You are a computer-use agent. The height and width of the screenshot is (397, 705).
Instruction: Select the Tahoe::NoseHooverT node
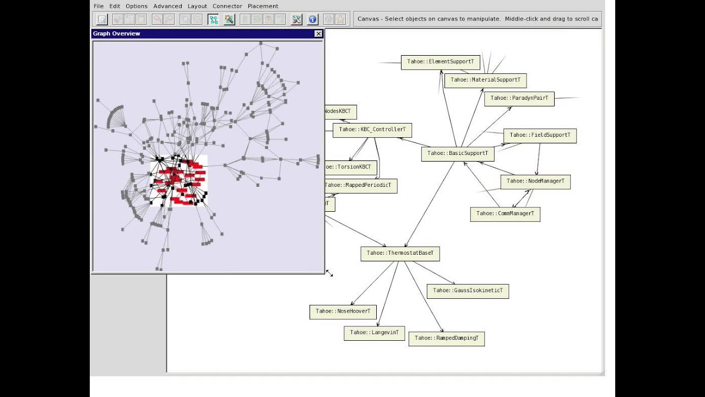tap(343, 312)
